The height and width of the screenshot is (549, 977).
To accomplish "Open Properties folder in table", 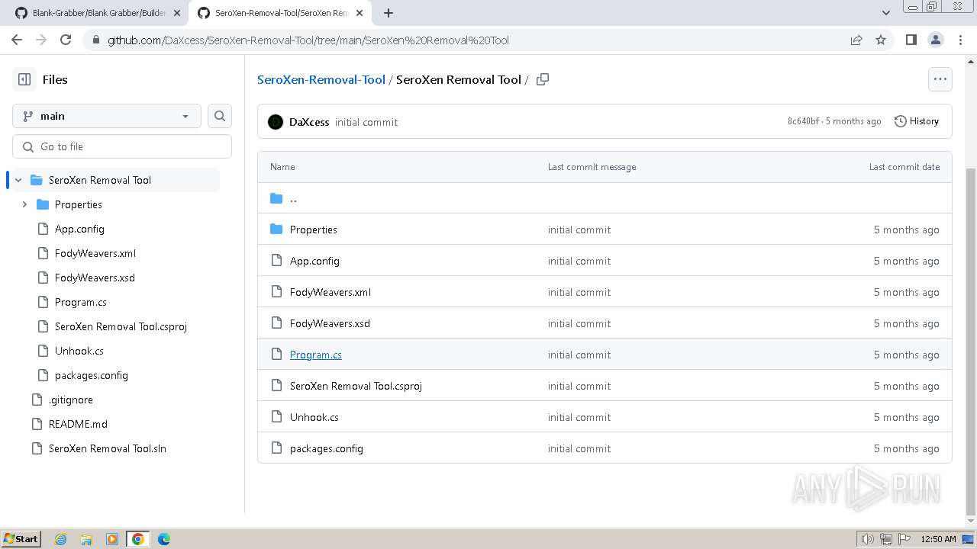I will (314, 230).
